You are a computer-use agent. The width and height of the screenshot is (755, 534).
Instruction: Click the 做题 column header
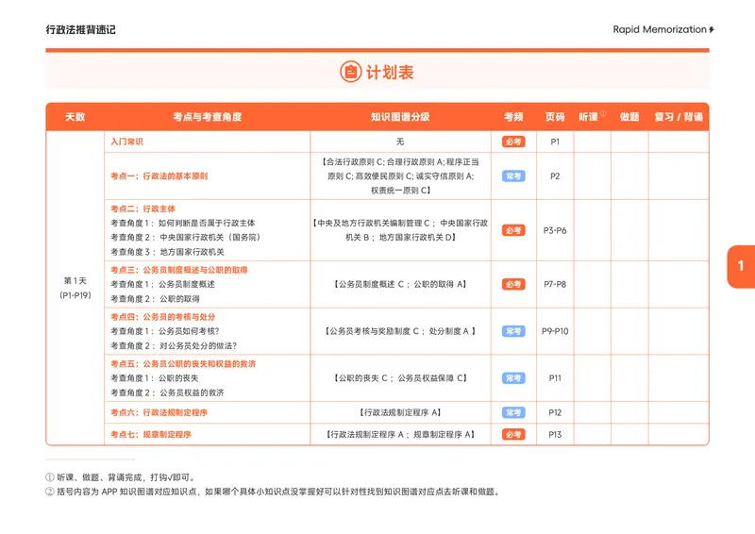pos(629,117)
